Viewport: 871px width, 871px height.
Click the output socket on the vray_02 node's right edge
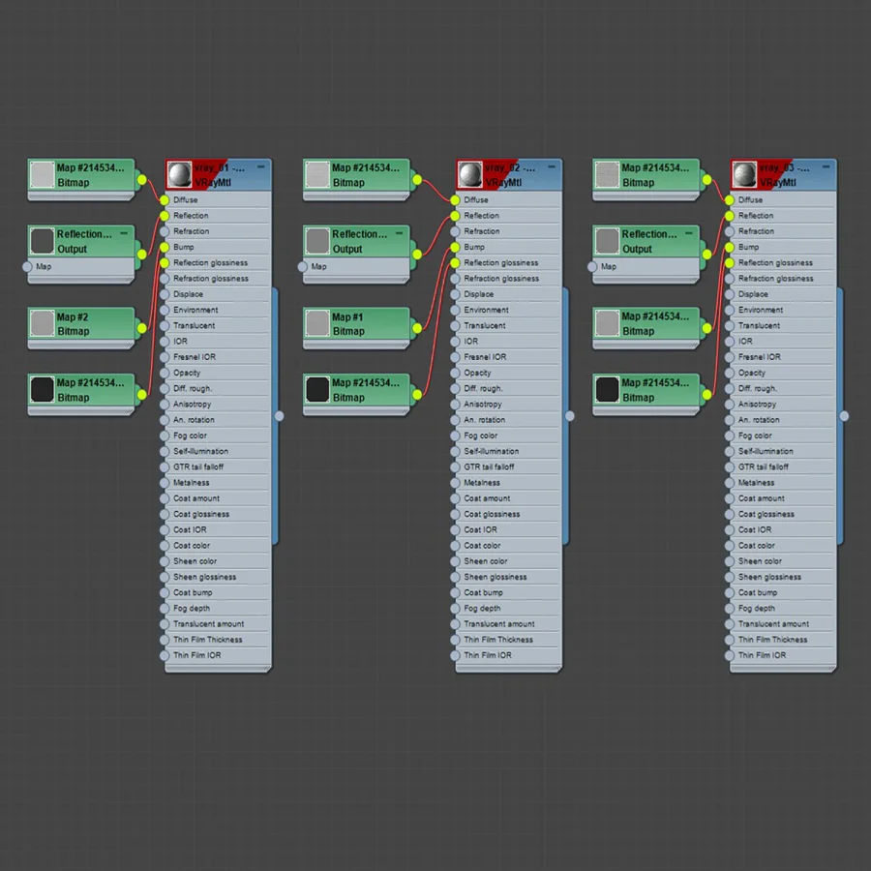[x=570, y=416]
